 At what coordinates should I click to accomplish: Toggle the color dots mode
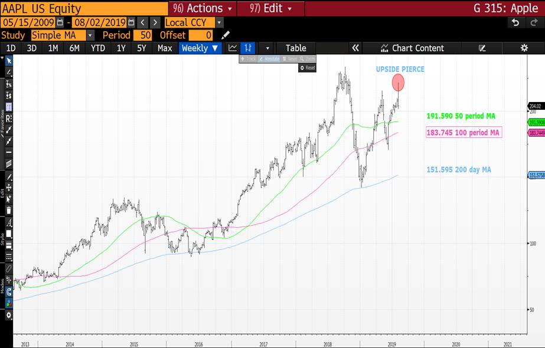(x=9, y=303)
